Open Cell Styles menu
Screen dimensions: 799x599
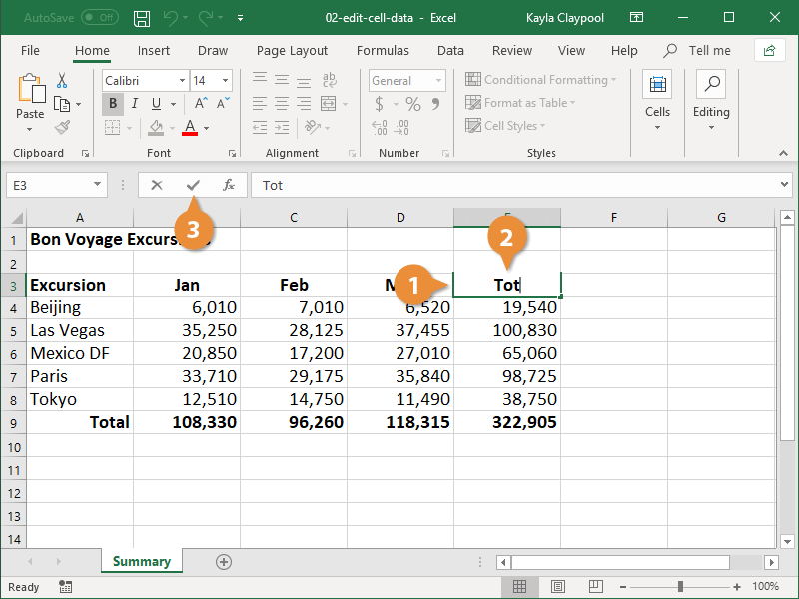[505, 126]
